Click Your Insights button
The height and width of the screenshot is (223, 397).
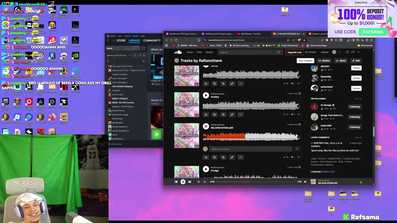click(305, 61)
